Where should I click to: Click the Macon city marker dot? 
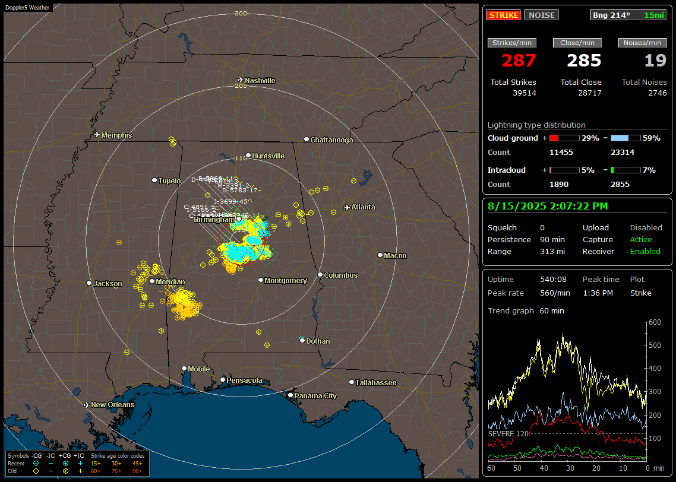[x=380, y=255]
